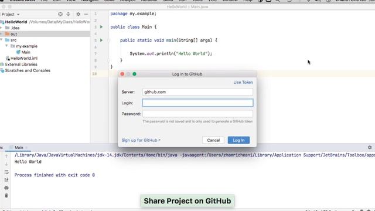Click the System.out.println code line
This screenshot has width=375, height=211.
(x=171, y=53)
